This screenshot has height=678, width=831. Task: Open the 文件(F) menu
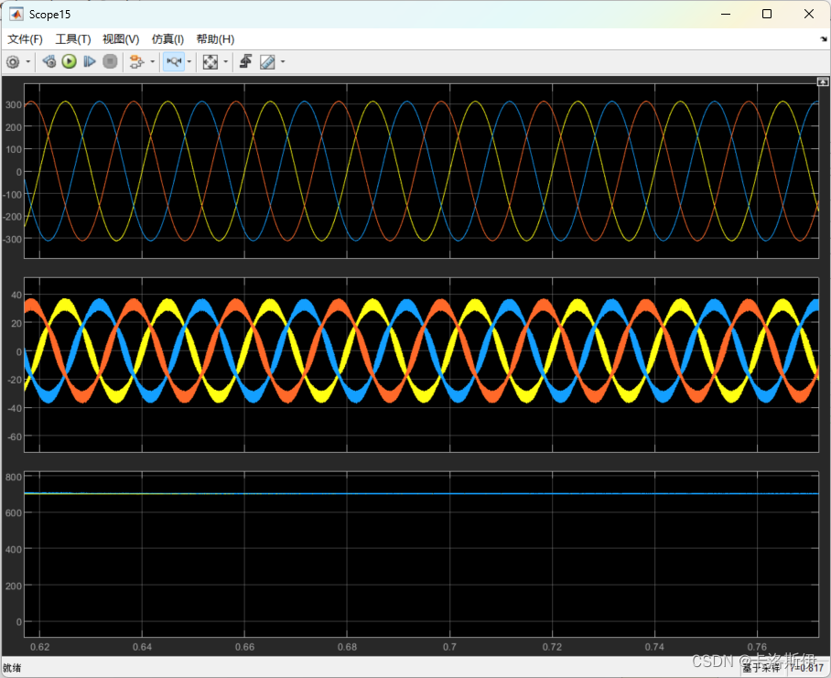25,39
